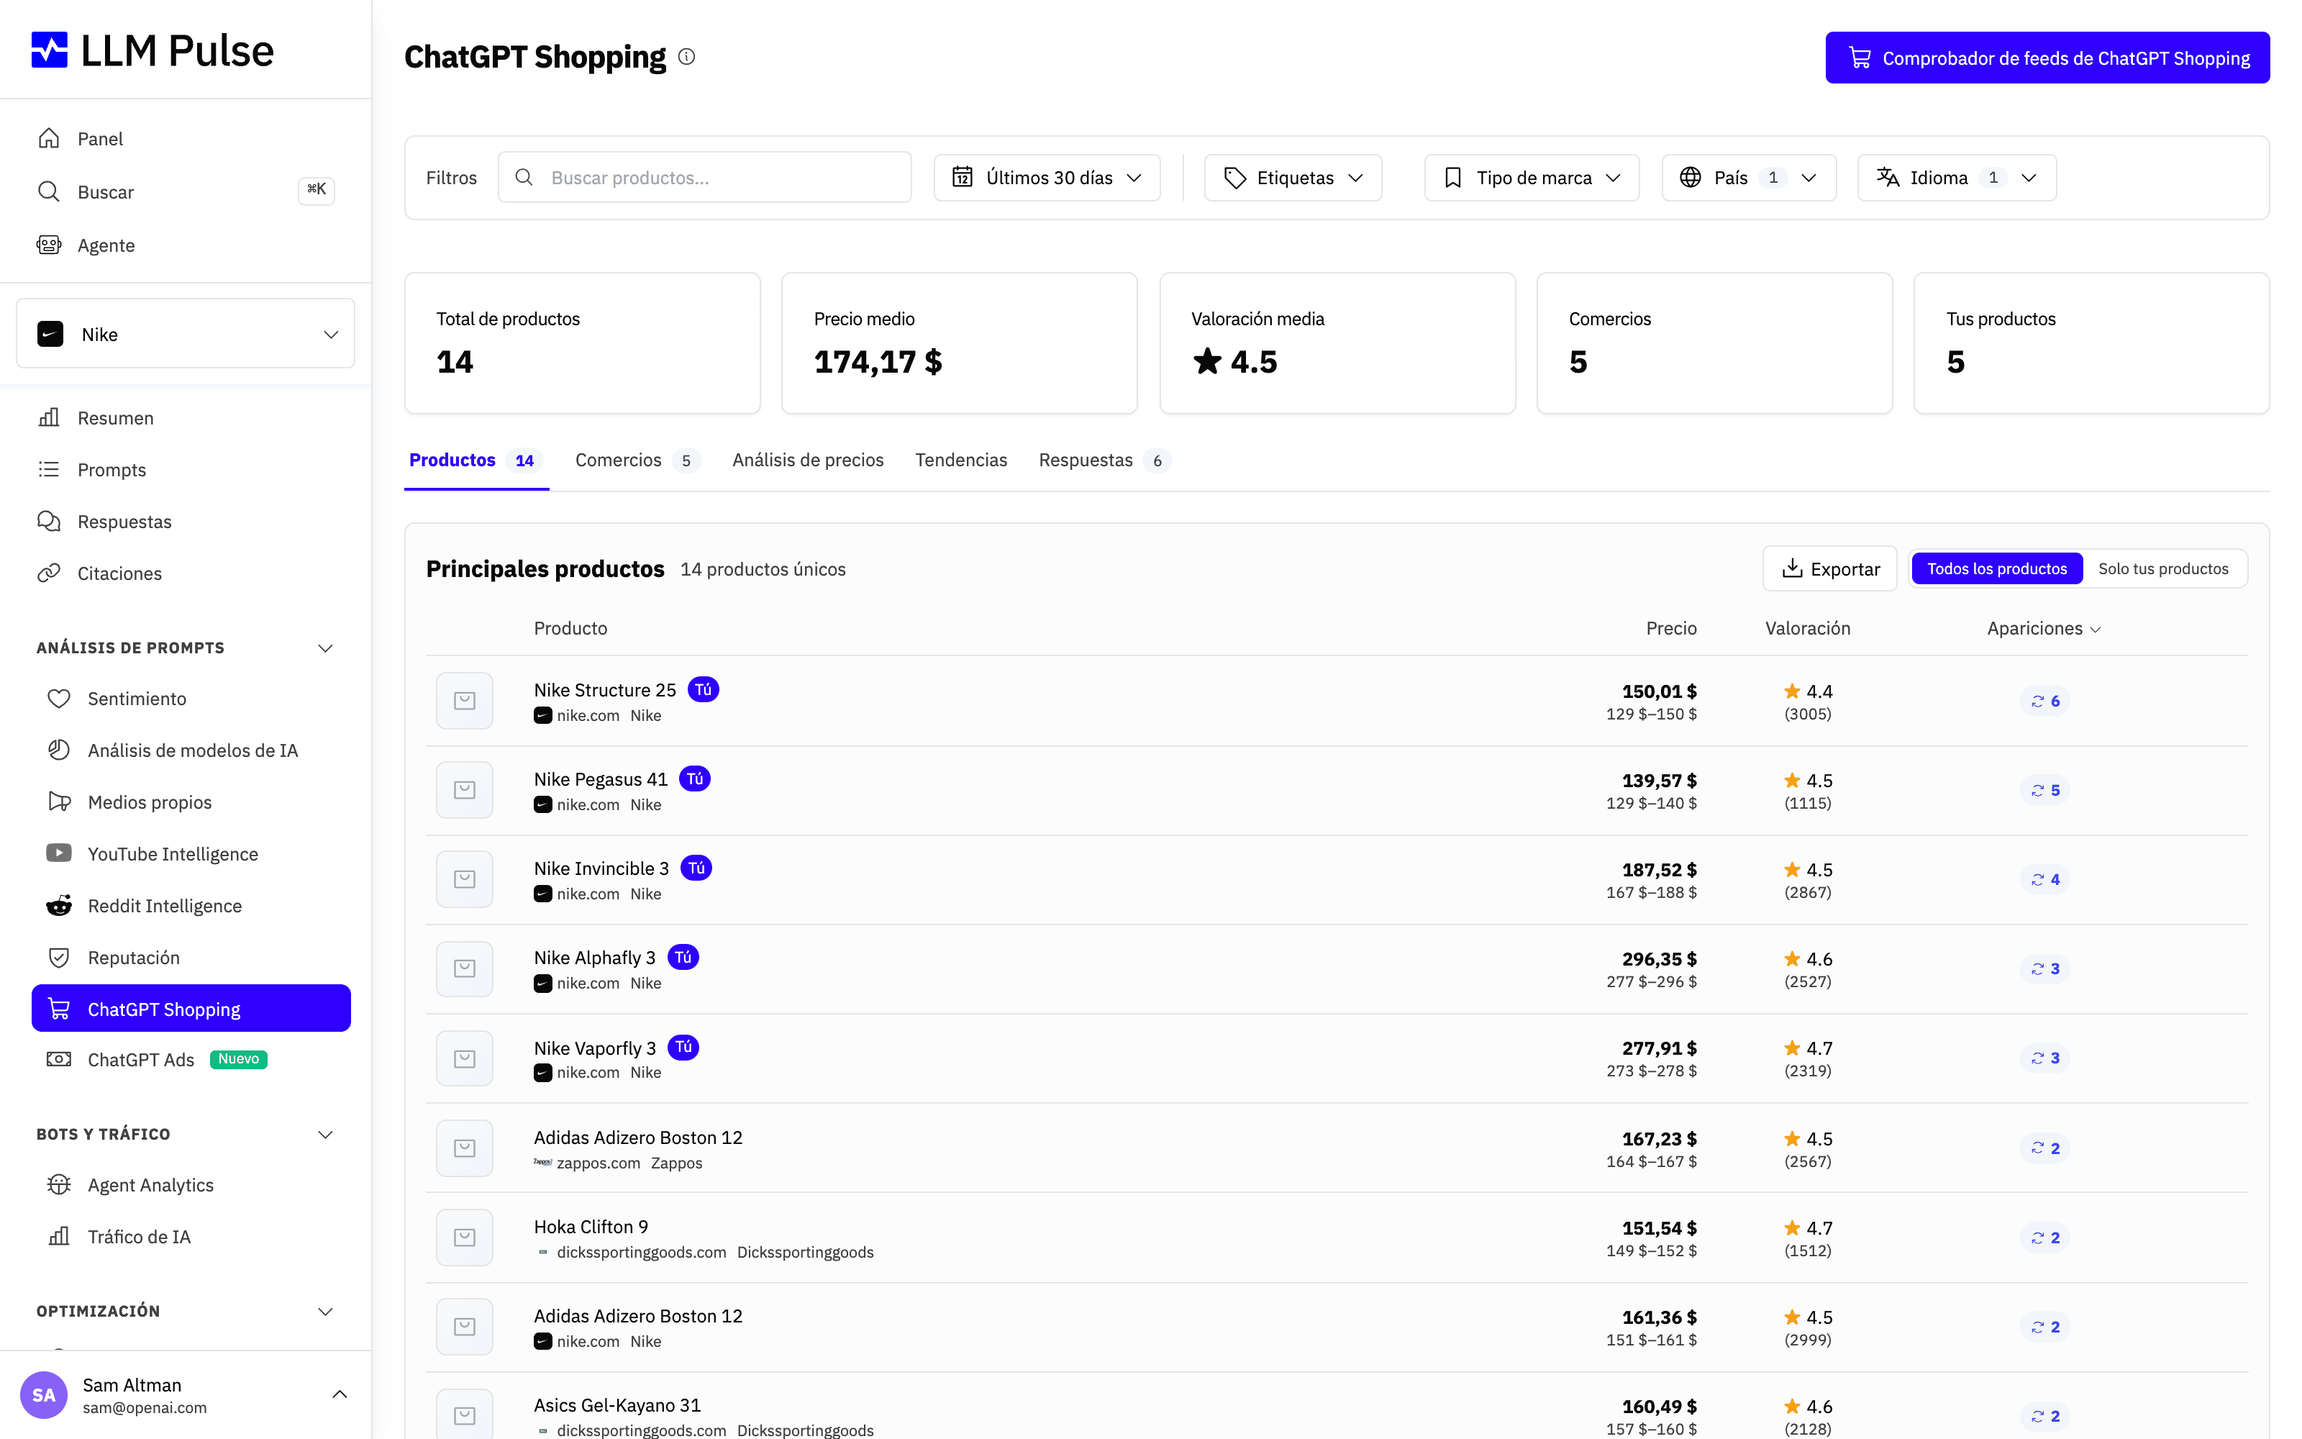Click the Precio medio 174,17 $ card
Screen dimensions: 2302x1439
point(959,344)
